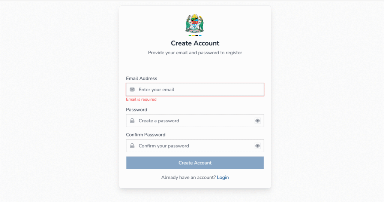Click the 'Email is required' error message
Viewport: 384px width, 202px height.
(141, 100)
